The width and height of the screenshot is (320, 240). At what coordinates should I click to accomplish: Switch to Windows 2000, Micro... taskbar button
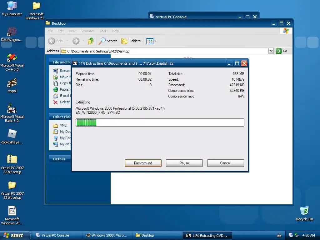(107, 235)
